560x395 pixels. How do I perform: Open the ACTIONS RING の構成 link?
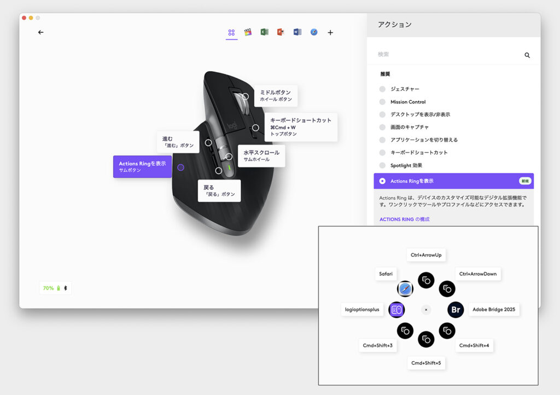click(404, 219)
